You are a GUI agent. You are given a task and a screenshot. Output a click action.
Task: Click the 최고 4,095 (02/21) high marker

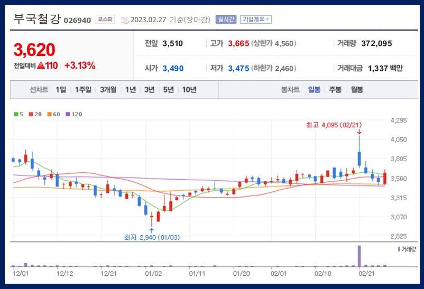(x=334, y=125)
